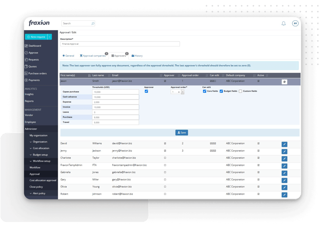
Task: Open Reports in sidebar
Action: tap(29, 101)
